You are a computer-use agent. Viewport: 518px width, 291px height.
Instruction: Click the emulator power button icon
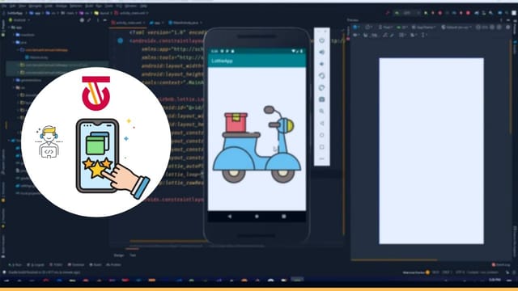[322, 40]
